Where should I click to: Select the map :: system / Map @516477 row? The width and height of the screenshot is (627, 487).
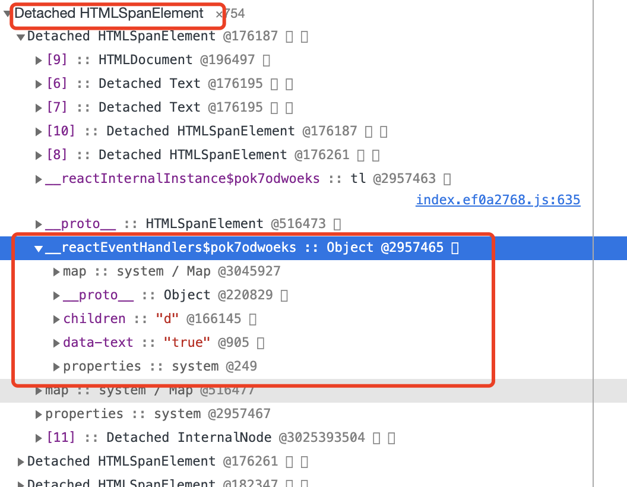148,390
